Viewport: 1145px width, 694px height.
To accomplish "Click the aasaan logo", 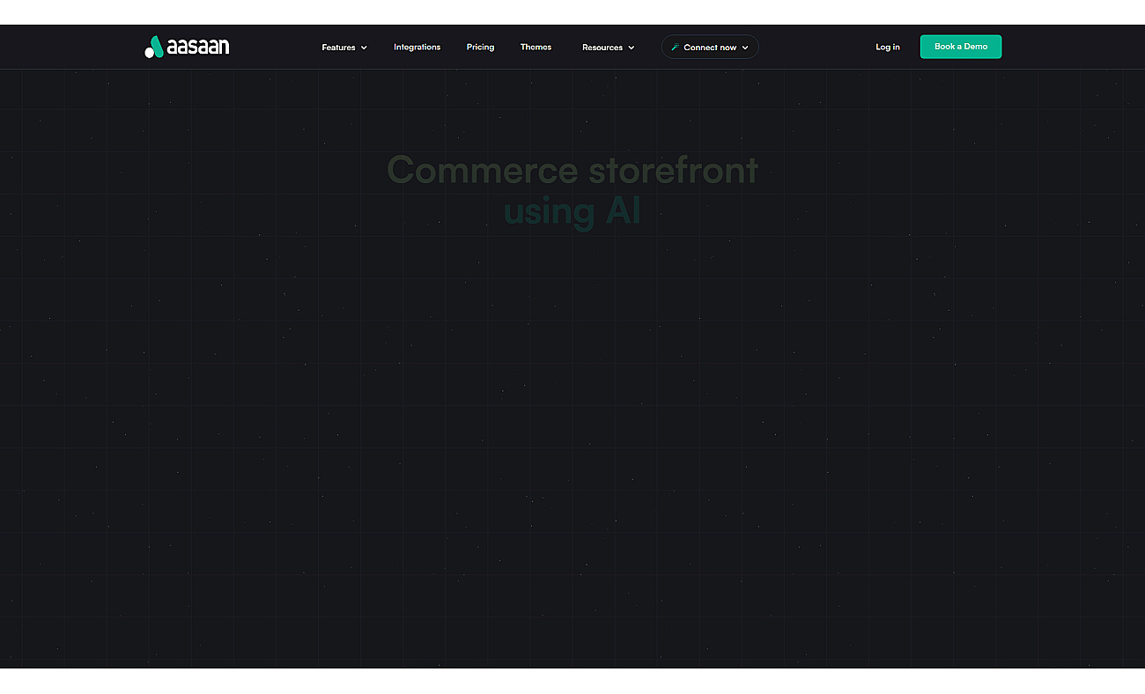I will point(187,47).
